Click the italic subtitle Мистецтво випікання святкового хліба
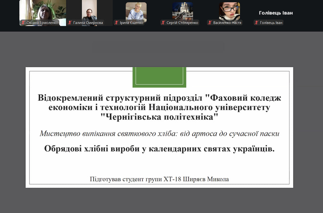Image resolution: width=323 pixels, height=213 pixels. 159,134
